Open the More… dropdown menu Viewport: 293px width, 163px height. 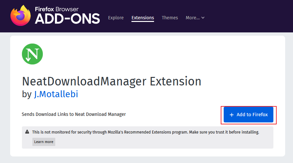[193, 18]
